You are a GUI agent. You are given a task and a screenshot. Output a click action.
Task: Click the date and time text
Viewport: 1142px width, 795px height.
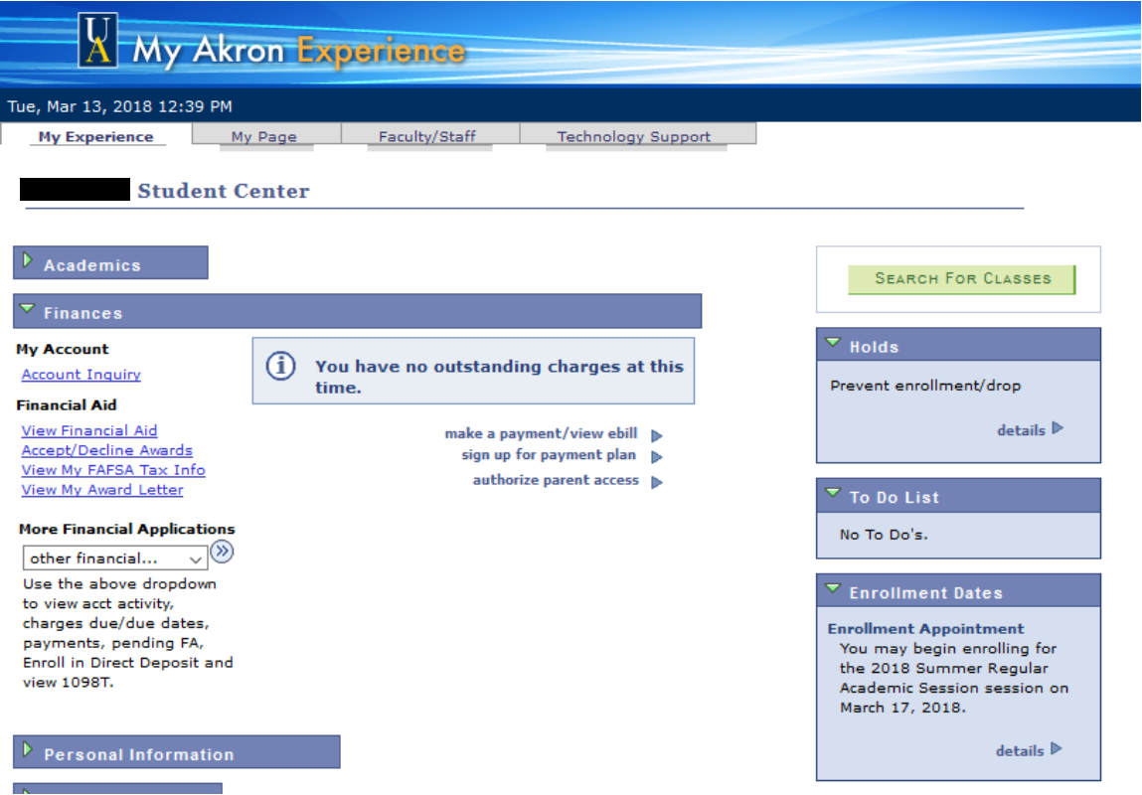pos(119,106)
